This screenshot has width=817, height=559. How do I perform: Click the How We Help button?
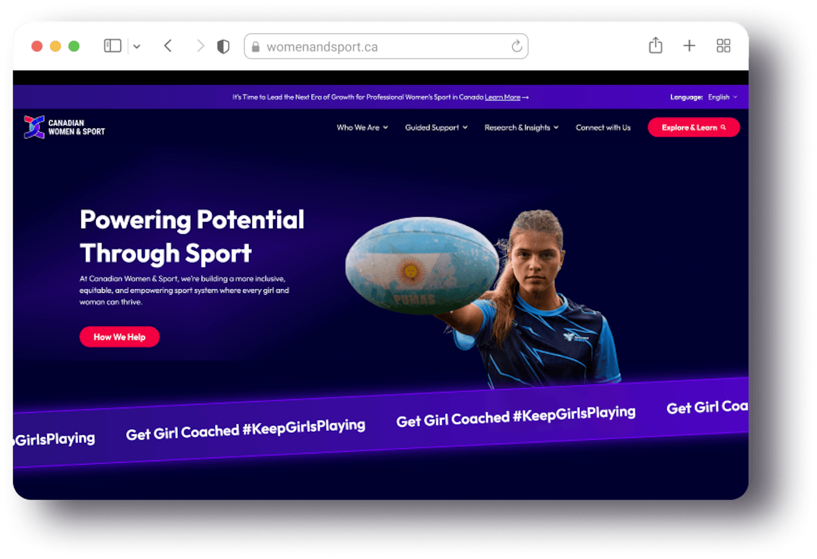pyautogui.click(x=120, y=337)
